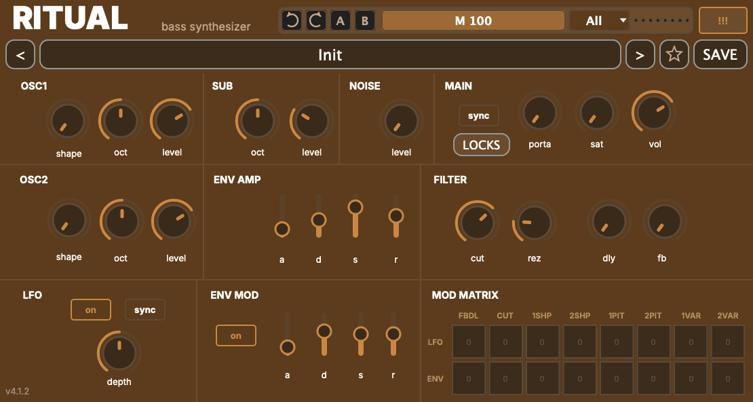Select preset slot B

pyautogui.click(x=365, y=20)
